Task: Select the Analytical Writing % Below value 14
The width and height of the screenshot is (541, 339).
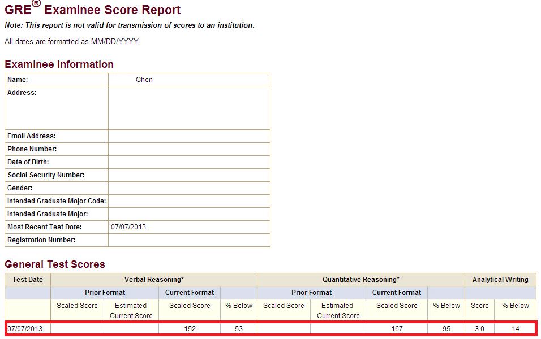Action: (x=516, y=329)
